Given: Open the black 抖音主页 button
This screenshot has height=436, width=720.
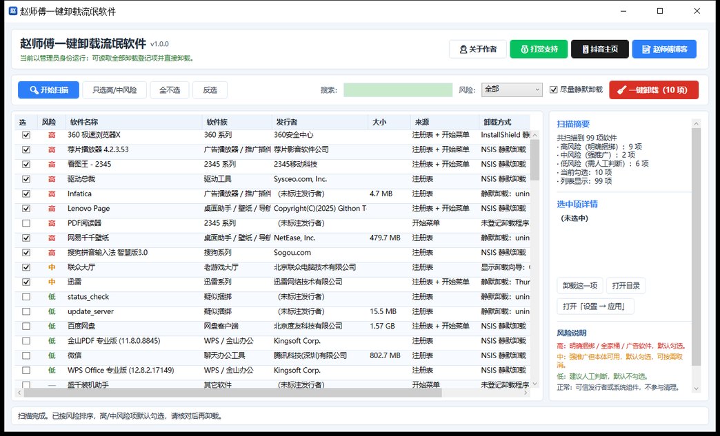Looking at the screenshot, I should pos(600,49).
